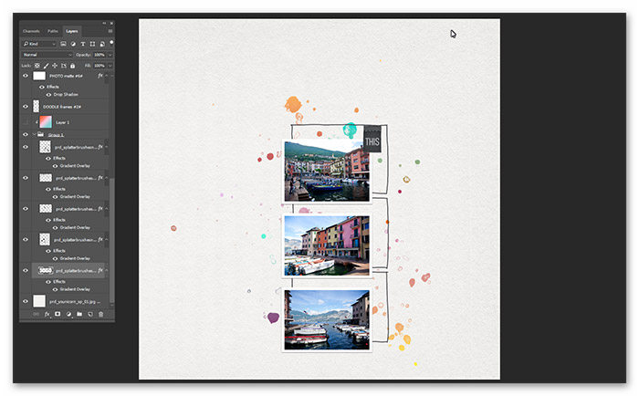
Task: Filter for type layers icon
Action: click(x=83, y=44)
